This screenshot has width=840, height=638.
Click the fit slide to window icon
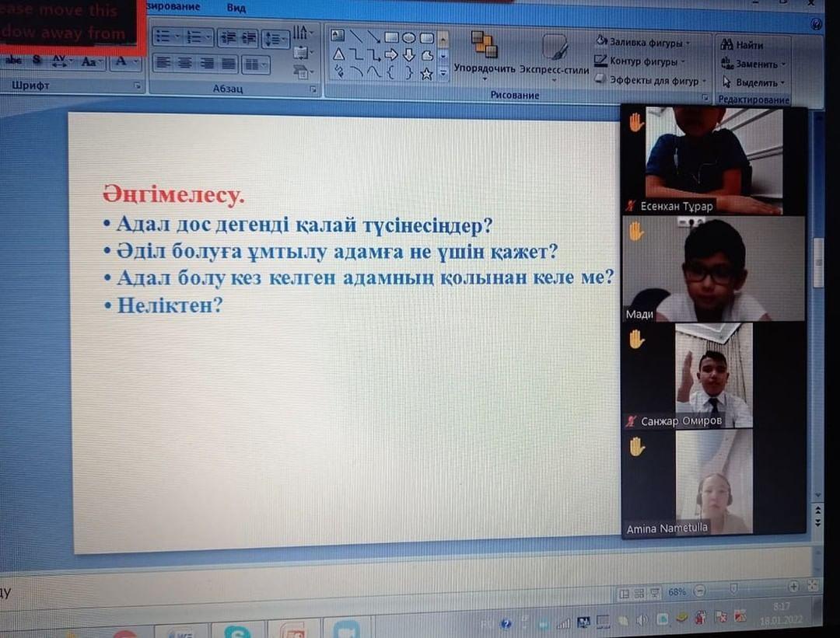[814, 587]
